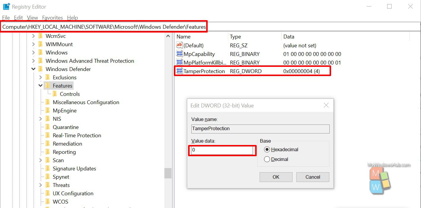The width and height of the screenshot is (421, 208).
Task: Click the Reporting folder icon
Action: coord(47,152)
